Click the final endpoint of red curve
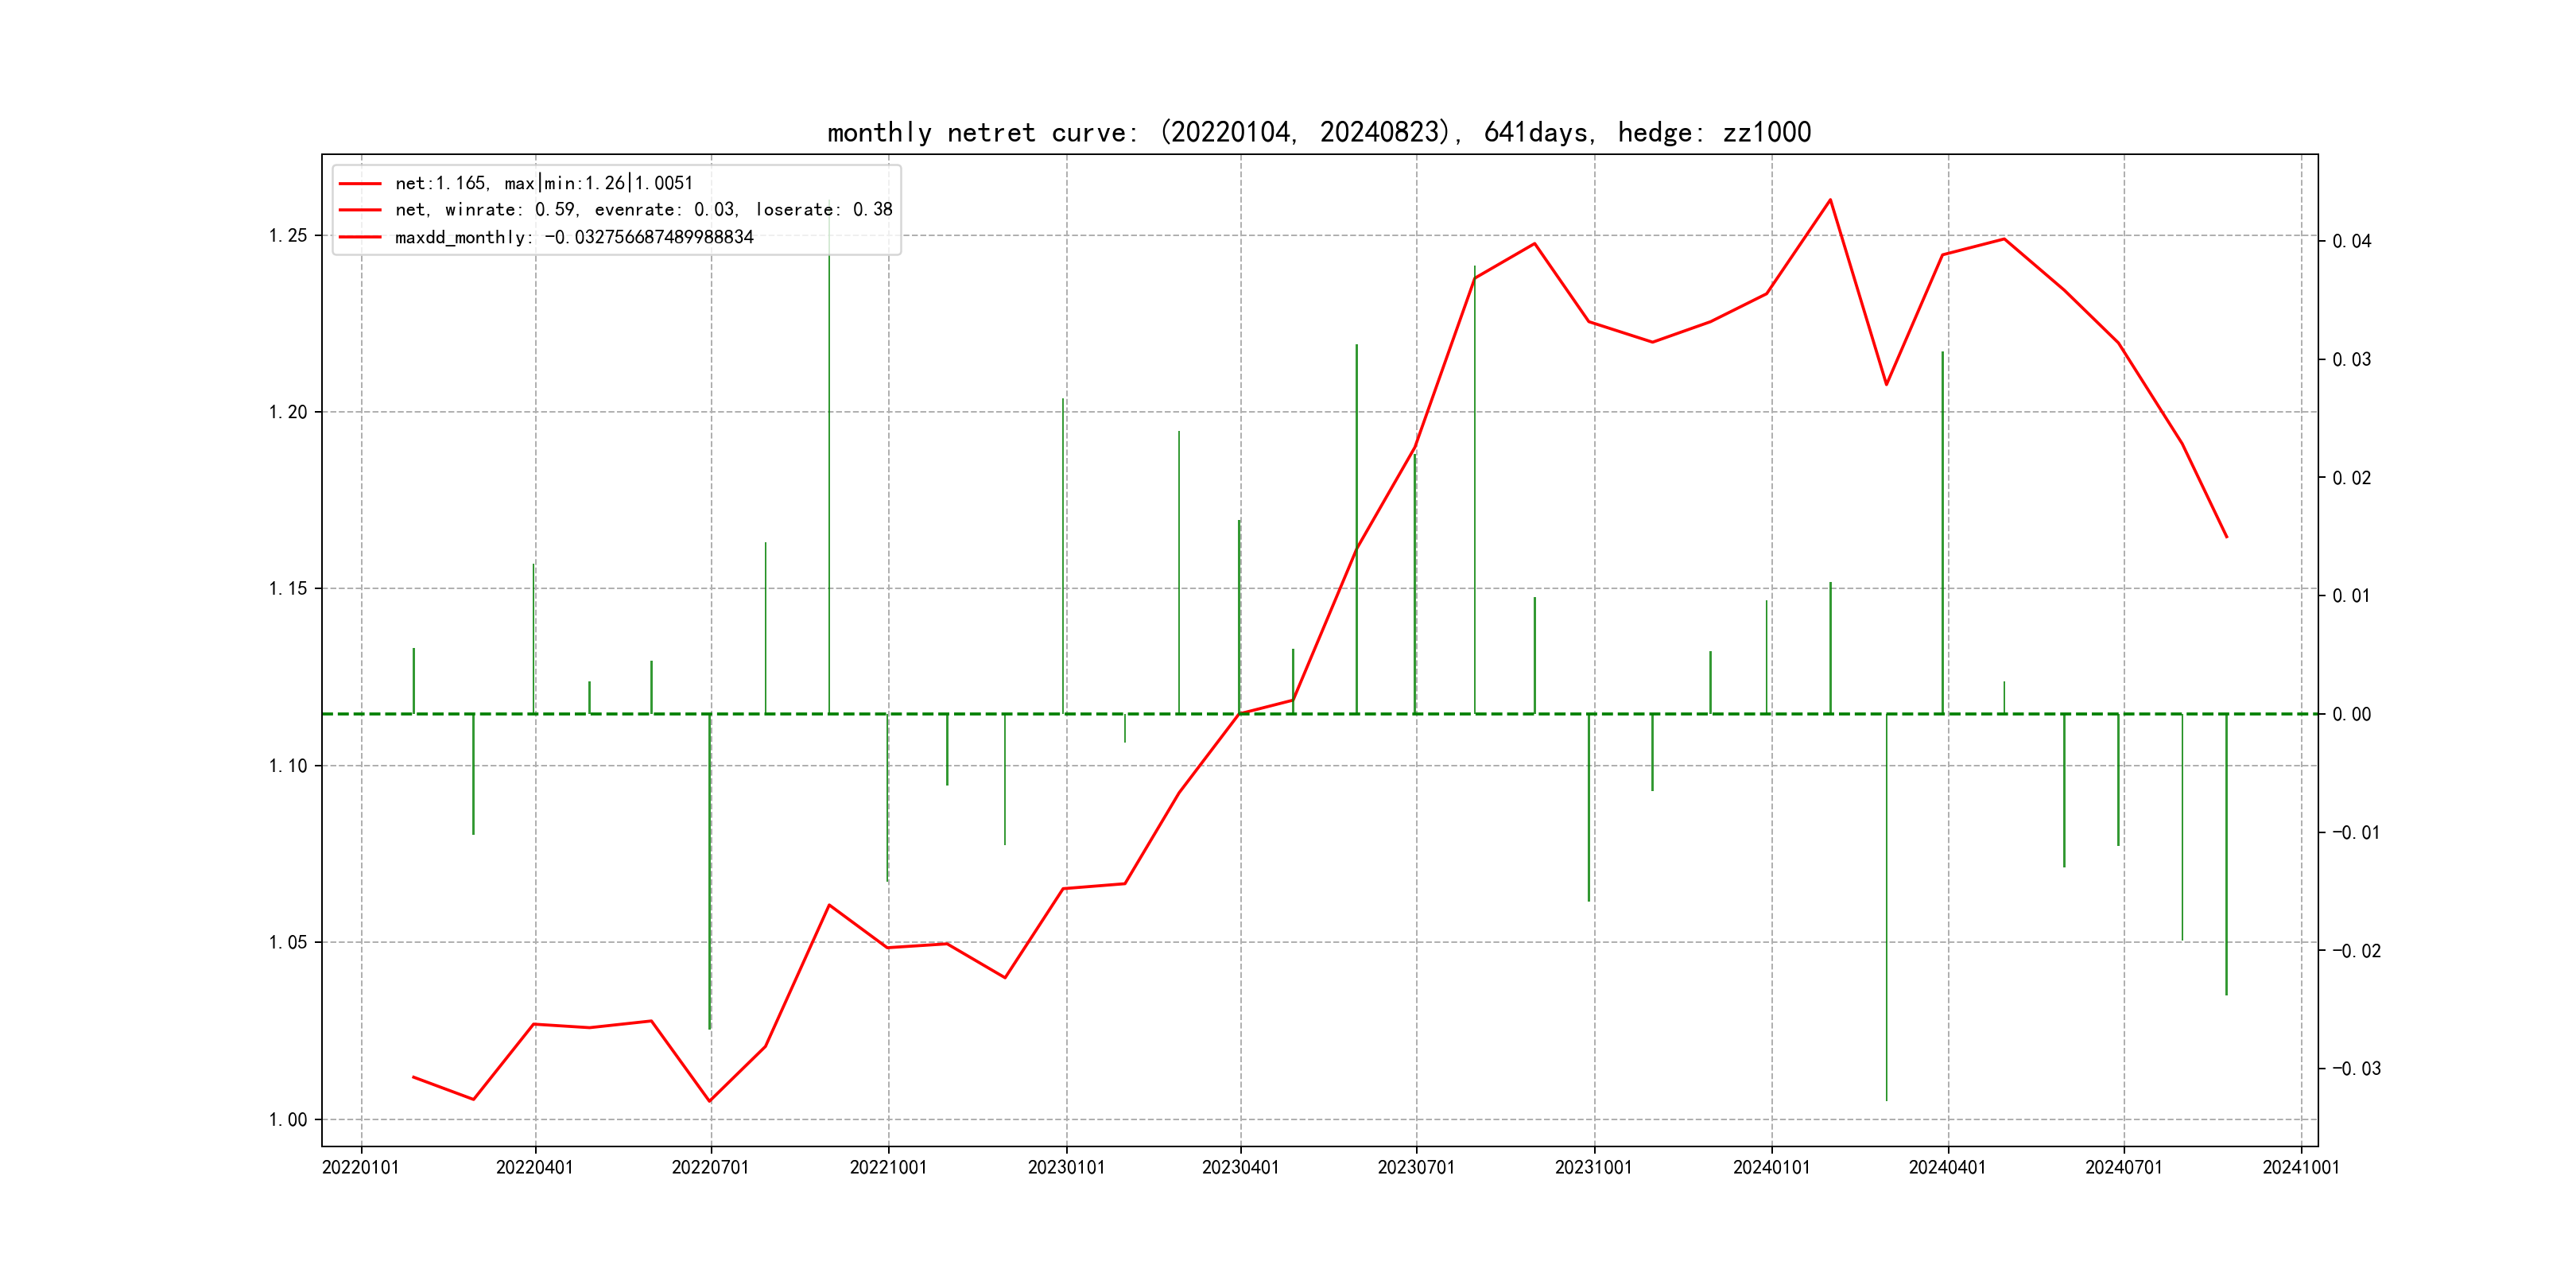 click(2226, 537)
